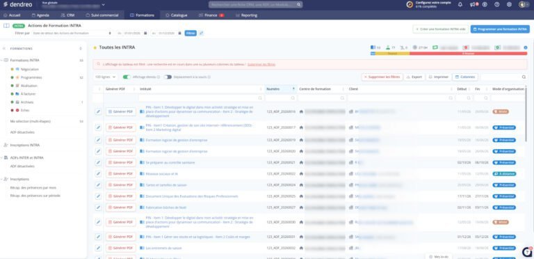Click the dendreo logo

pos(18,5)
